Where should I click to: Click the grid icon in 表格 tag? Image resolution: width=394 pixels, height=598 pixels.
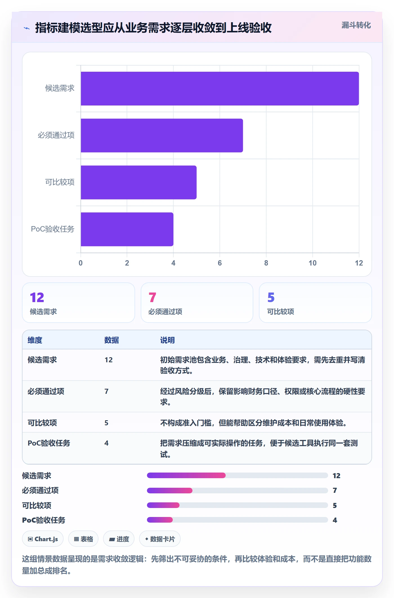[76, 539]
